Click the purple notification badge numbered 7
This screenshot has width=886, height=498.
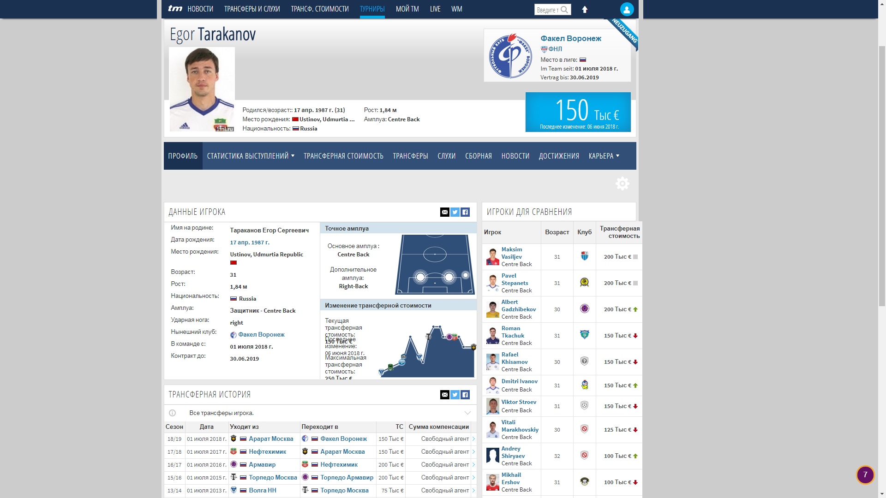tap(865, 474)
